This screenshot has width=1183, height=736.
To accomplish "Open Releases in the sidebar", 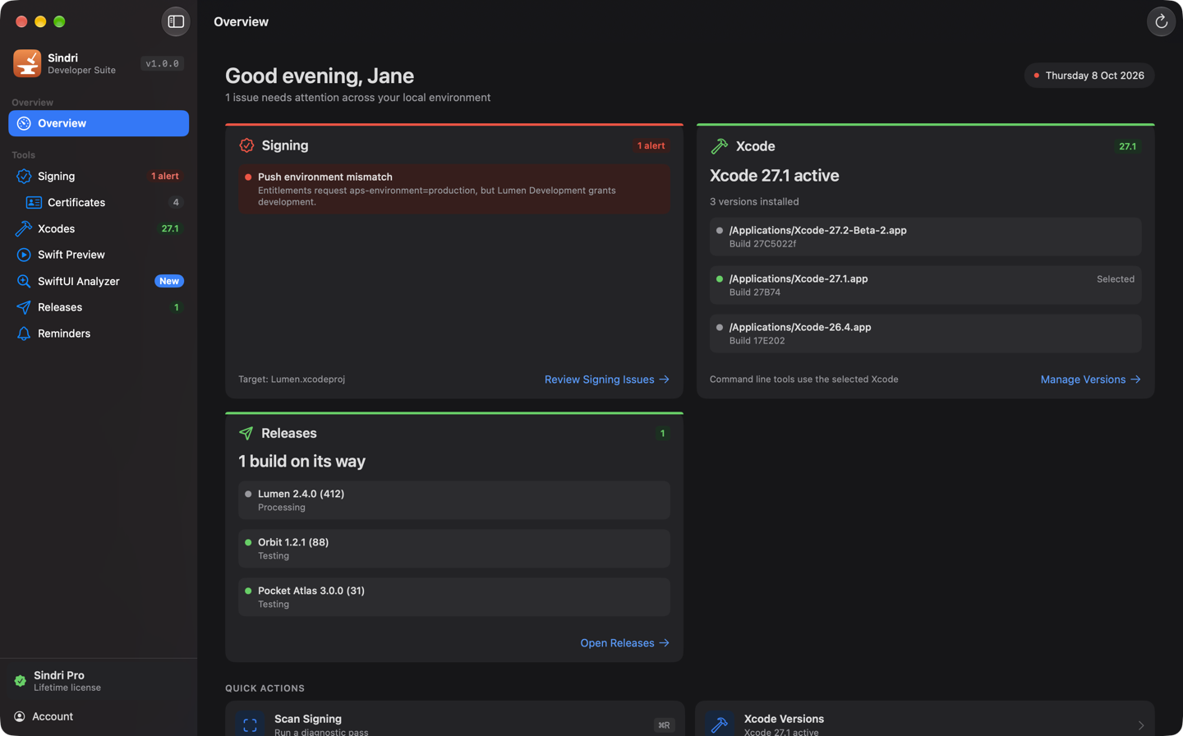I will [99, 307].
